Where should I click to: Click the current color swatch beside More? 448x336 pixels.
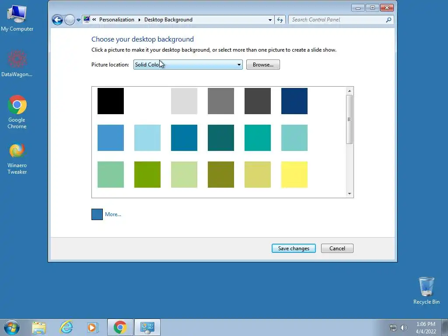tap(97, 214)
